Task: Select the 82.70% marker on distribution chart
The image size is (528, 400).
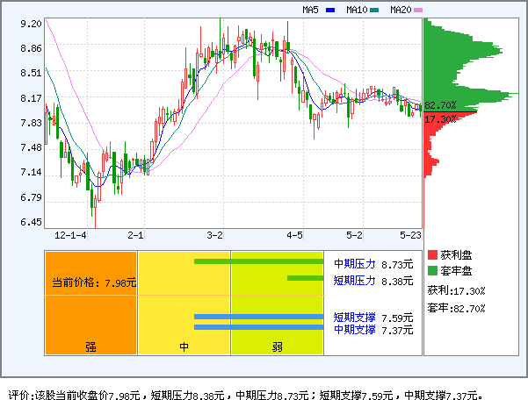Action: point(440,105)
